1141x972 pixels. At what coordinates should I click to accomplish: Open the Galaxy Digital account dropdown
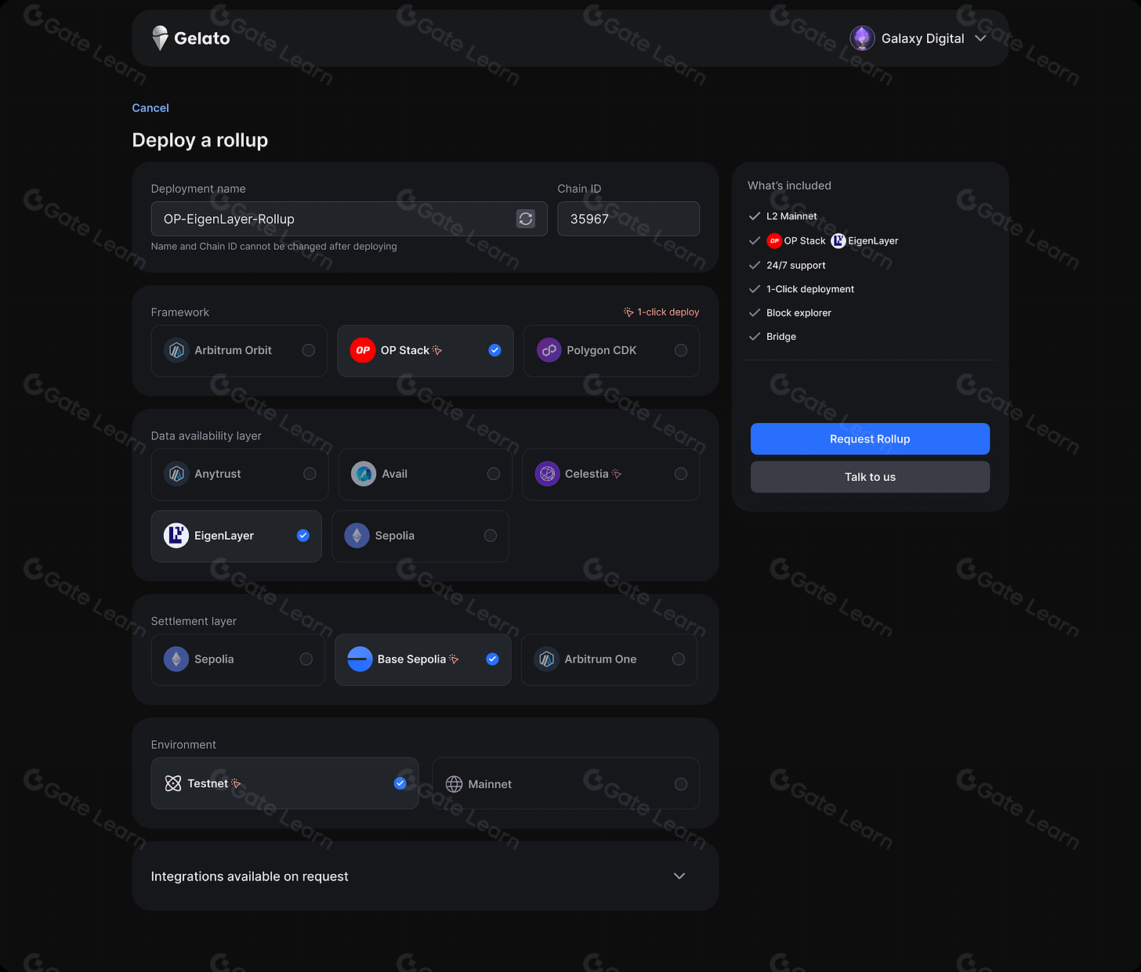coord(918,38)
